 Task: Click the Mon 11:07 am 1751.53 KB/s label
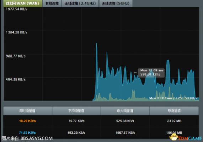[173, 98]
